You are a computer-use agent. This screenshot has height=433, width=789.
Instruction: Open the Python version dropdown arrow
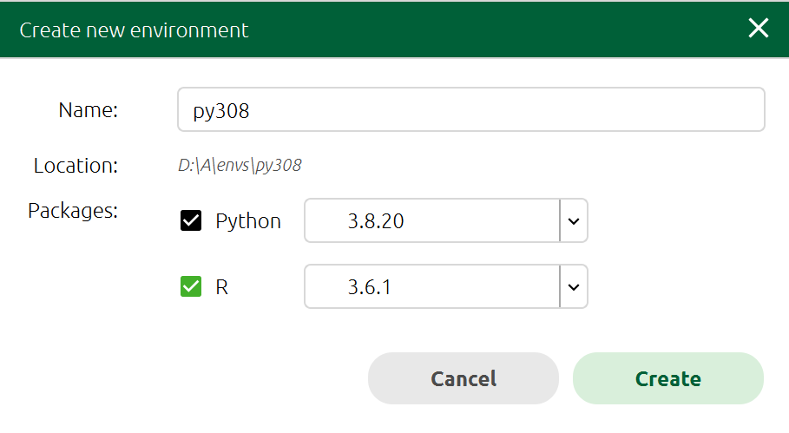(x=574, y=220)
